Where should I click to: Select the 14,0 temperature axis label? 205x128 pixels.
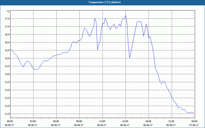tap(7, 74)
